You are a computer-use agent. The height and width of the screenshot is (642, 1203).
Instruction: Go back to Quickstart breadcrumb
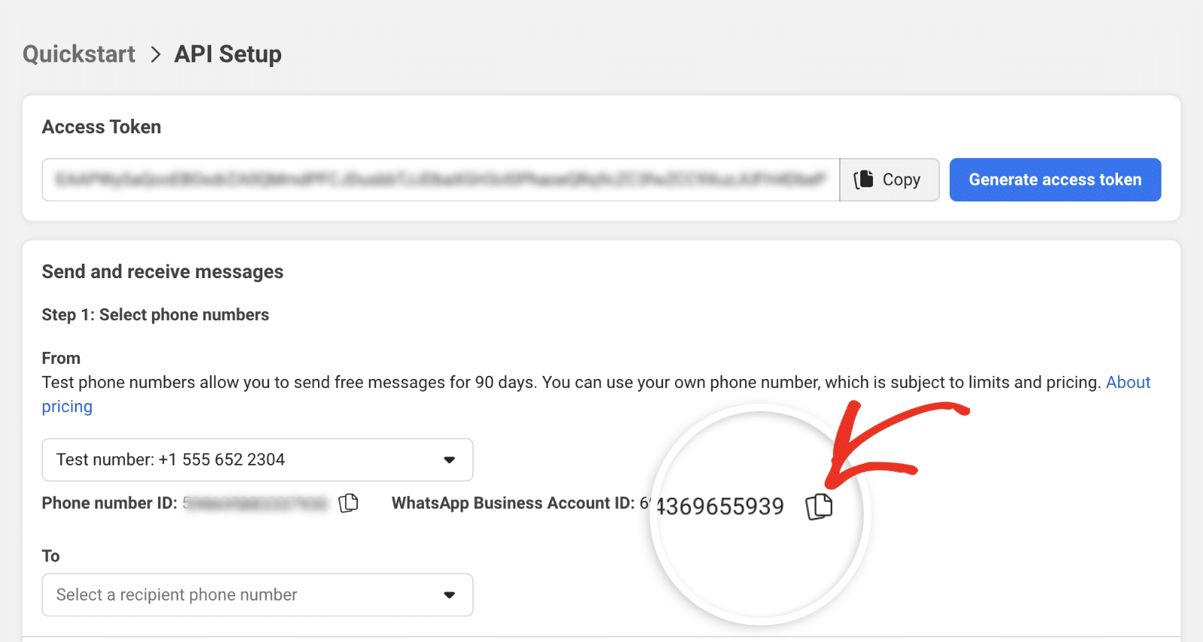[x=79, y=54]
